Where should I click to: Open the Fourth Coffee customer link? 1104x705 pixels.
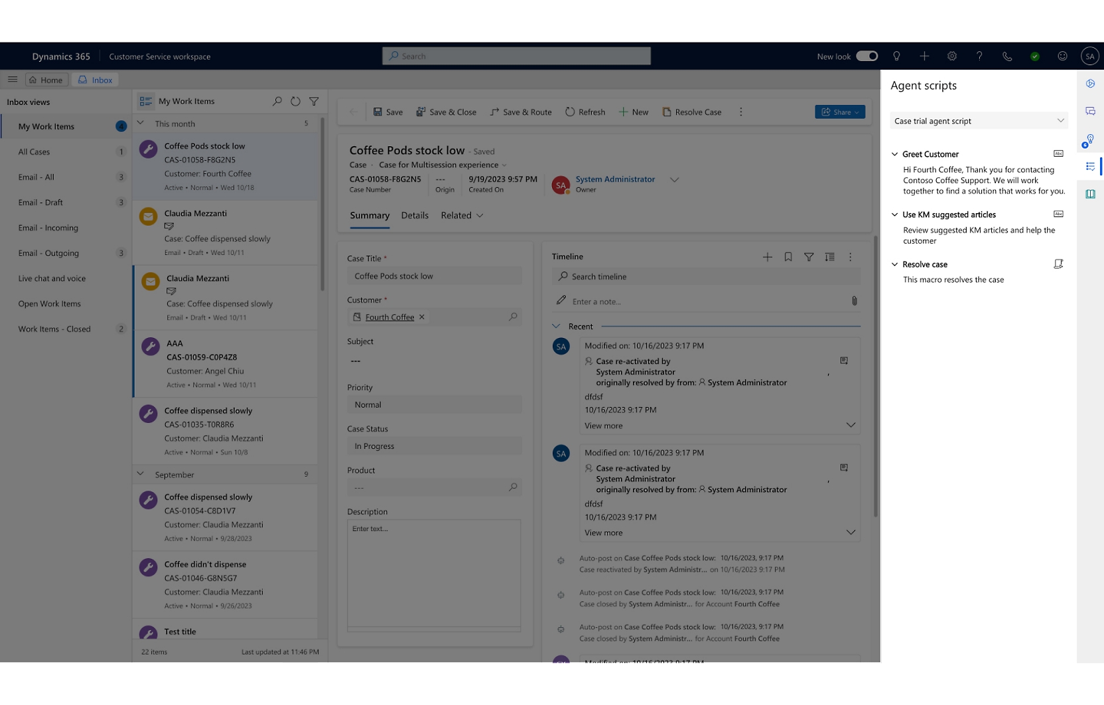click(x=389, y=317)
